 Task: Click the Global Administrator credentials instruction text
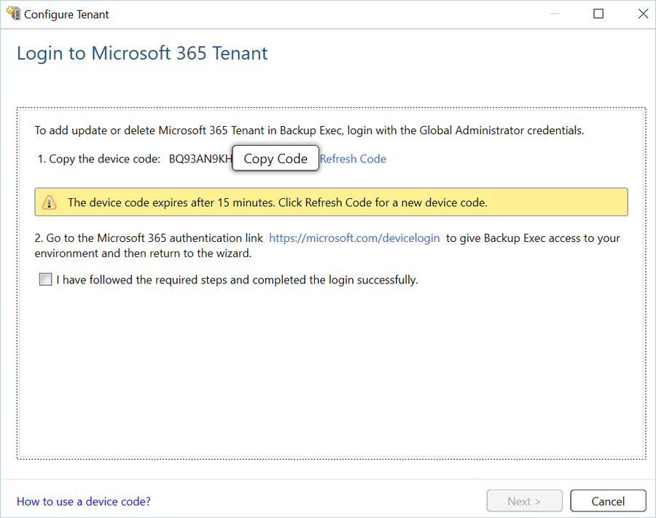coord(309,131)
